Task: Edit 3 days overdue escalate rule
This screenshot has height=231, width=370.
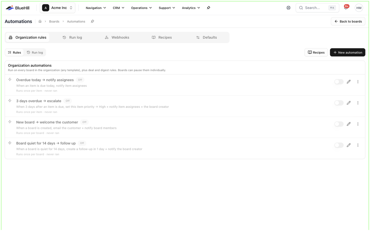Action: click(x=349, y=103)
